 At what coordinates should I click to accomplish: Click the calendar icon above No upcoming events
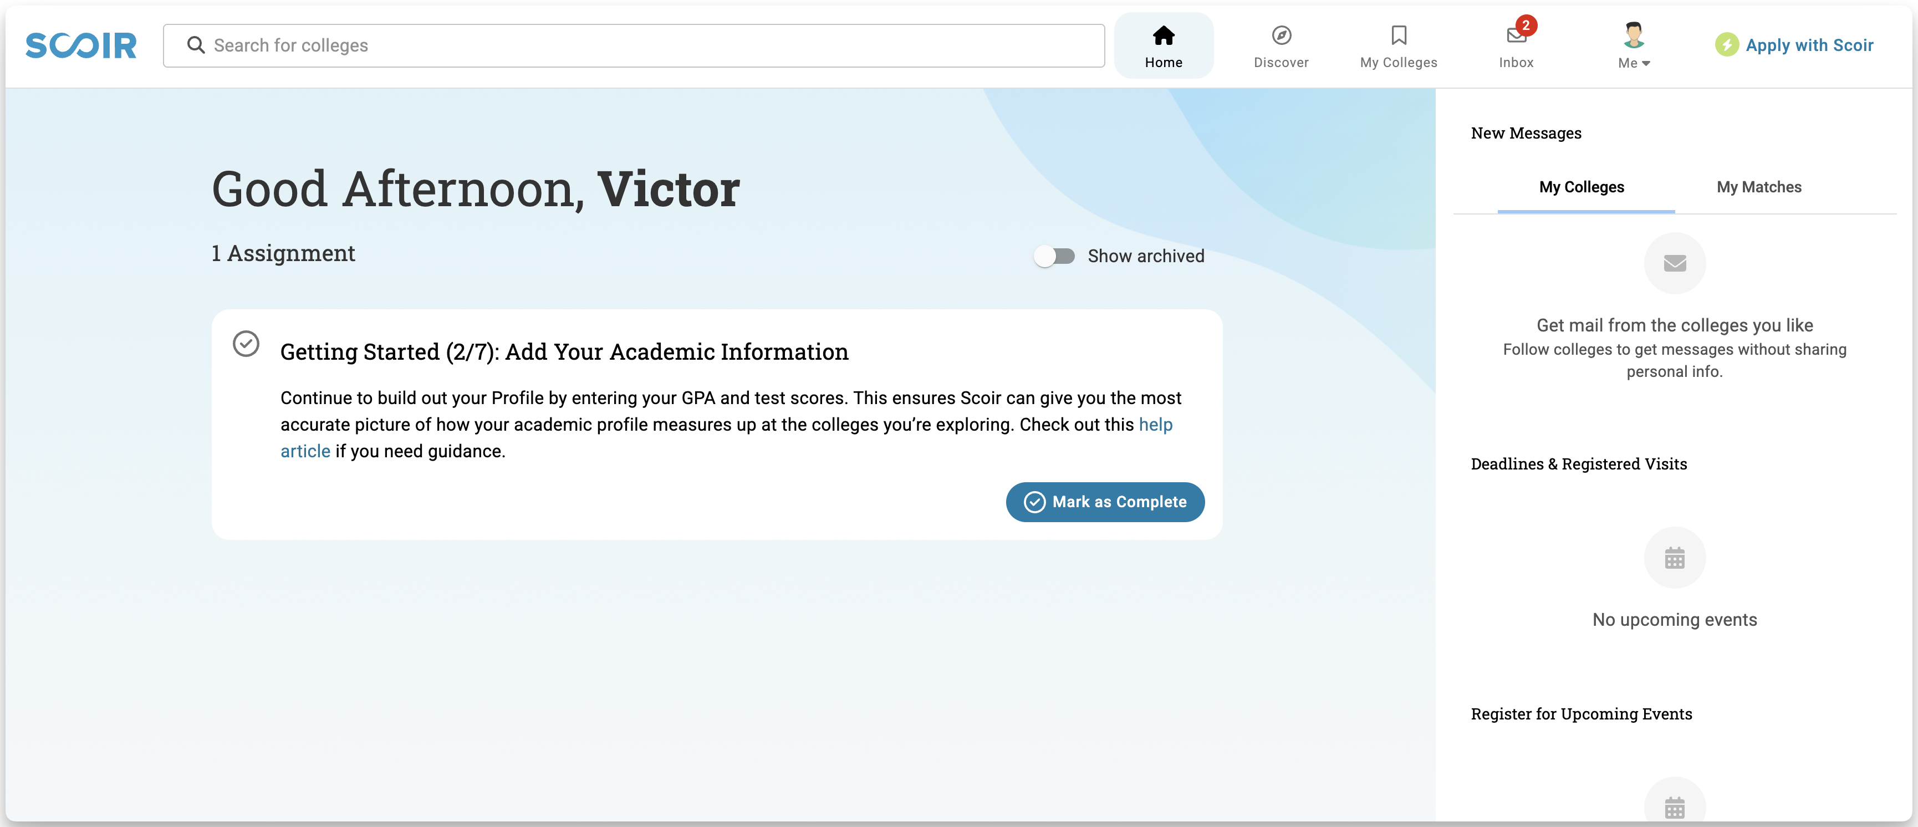click(1674, 558)
